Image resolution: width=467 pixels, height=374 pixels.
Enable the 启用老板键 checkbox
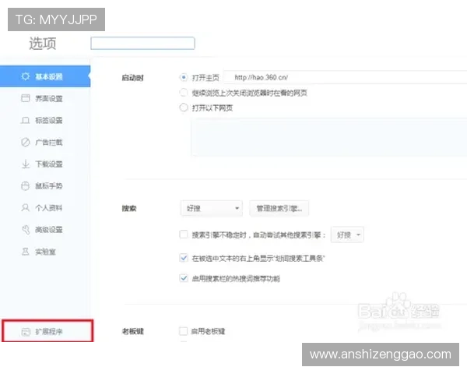[183, 330]
